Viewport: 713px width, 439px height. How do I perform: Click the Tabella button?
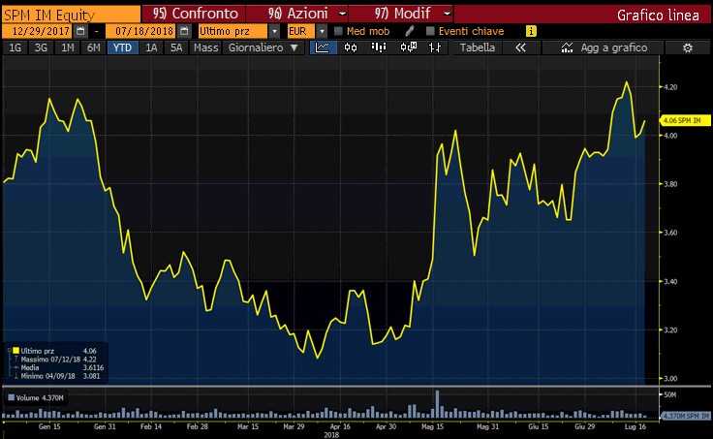click(477, 47)
